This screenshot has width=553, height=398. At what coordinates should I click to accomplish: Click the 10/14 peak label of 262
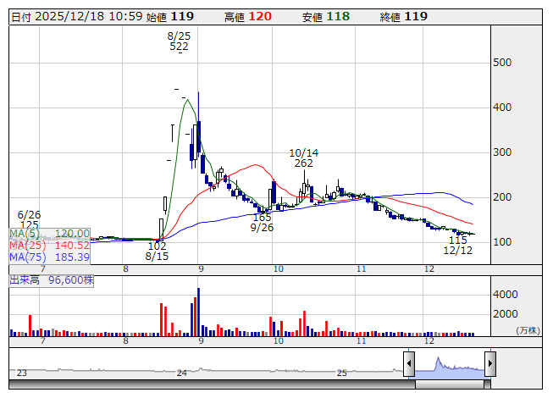tap(303, 158)
